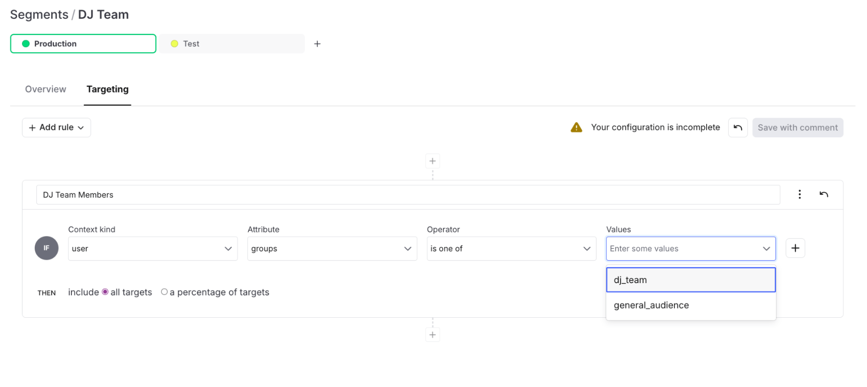
Task: Click the plus icon to add environment
Action: pos(317,44)
